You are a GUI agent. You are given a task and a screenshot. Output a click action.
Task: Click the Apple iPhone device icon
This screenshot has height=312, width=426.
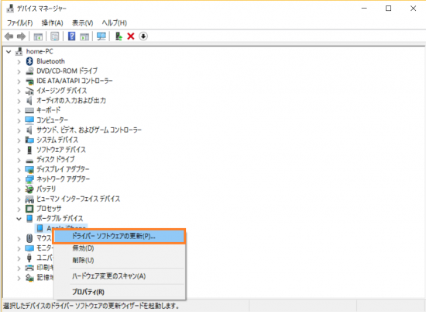tap(40, 228)
